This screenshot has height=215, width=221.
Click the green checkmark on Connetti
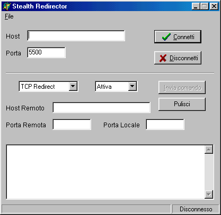point(166,37)
